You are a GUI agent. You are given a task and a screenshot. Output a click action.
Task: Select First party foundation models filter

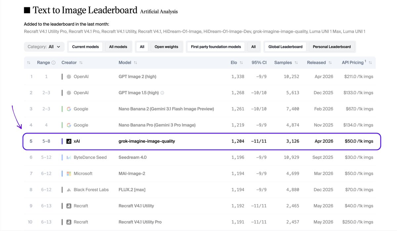point(216,47)
